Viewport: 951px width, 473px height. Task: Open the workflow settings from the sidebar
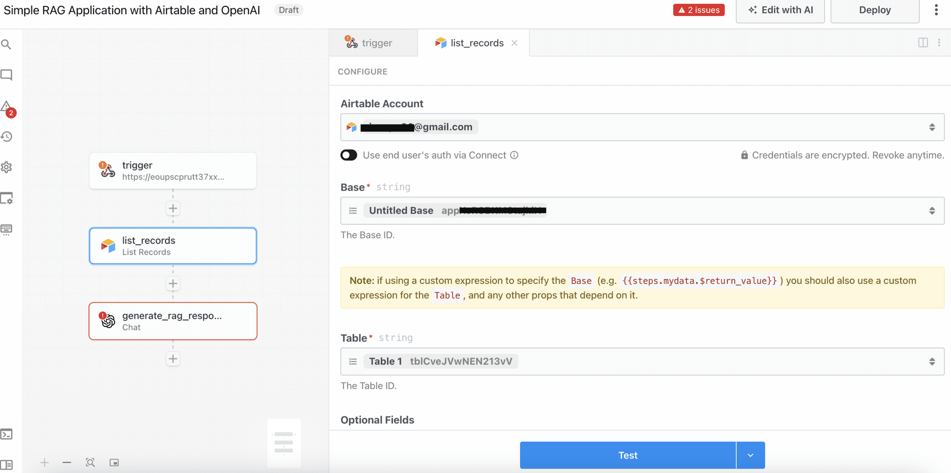(6, 167)
